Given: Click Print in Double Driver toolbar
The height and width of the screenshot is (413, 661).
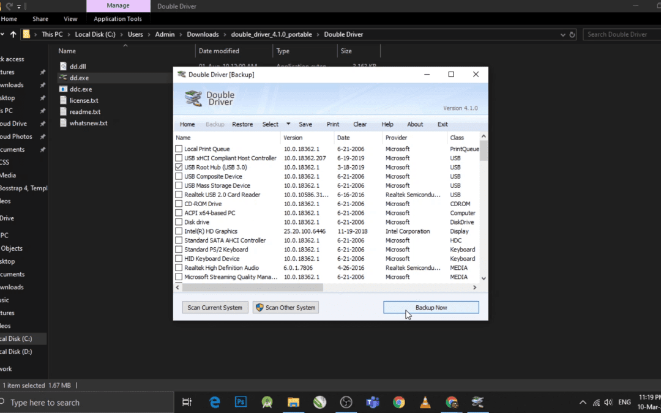Looking at the screenshot, I should click(332, 124).
